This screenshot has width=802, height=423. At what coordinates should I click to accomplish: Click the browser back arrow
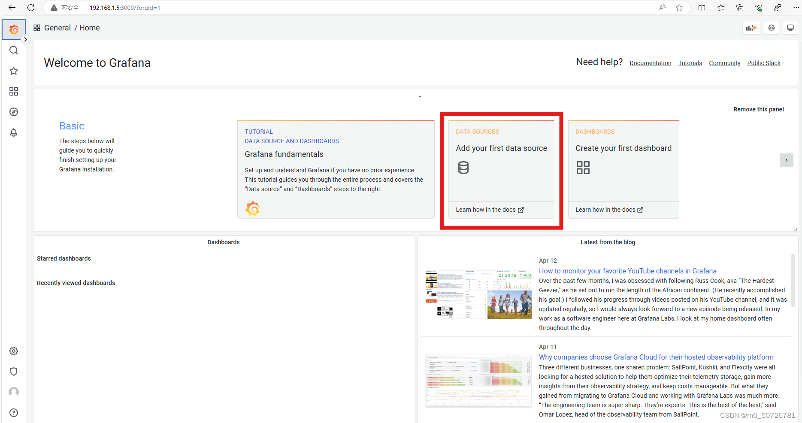[12, 8]
